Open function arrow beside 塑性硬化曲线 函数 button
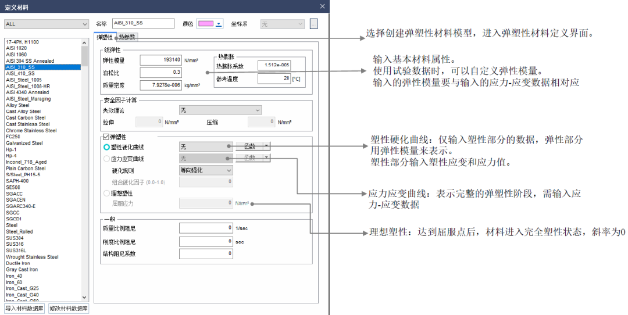 click(x=267, y=147)
